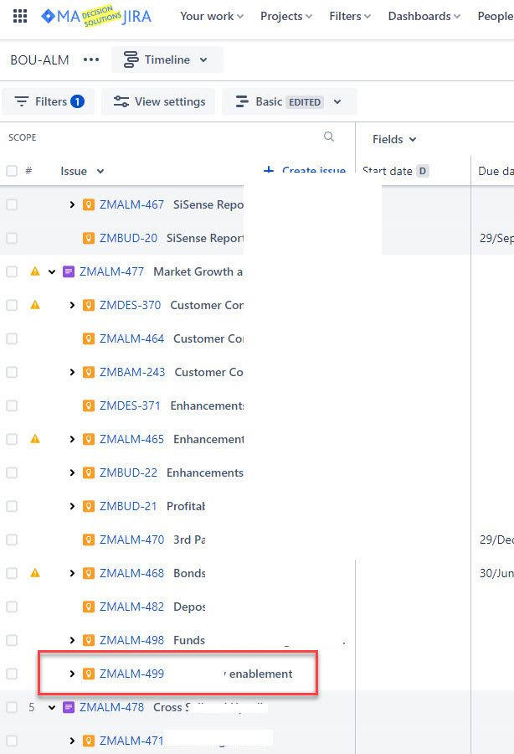The height and width of the screenshot is (754, 514).
Task: Expand the ZMALM-467 issue row
Action: tap(72, 205)
